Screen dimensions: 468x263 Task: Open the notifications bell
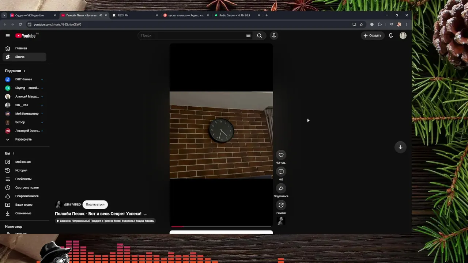(x=390, y=35)
